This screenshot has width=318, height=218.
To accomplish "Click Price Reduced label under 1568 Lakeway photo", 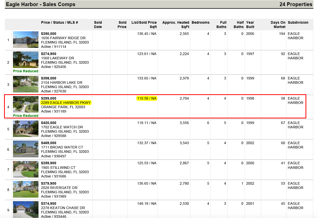I will pyautogui.click(x=26, y=71).
